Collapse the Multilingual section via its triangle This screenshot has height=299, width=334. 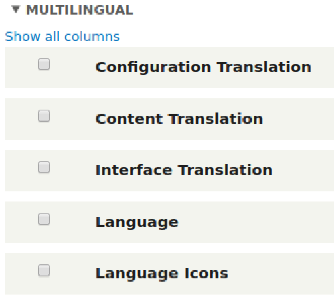pos(16,9)
